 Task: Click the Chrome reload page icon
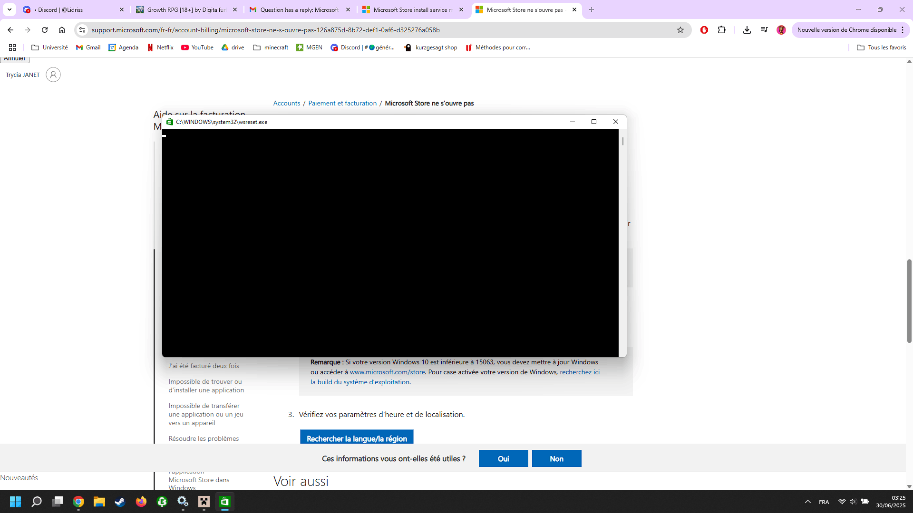coord(45,30)
